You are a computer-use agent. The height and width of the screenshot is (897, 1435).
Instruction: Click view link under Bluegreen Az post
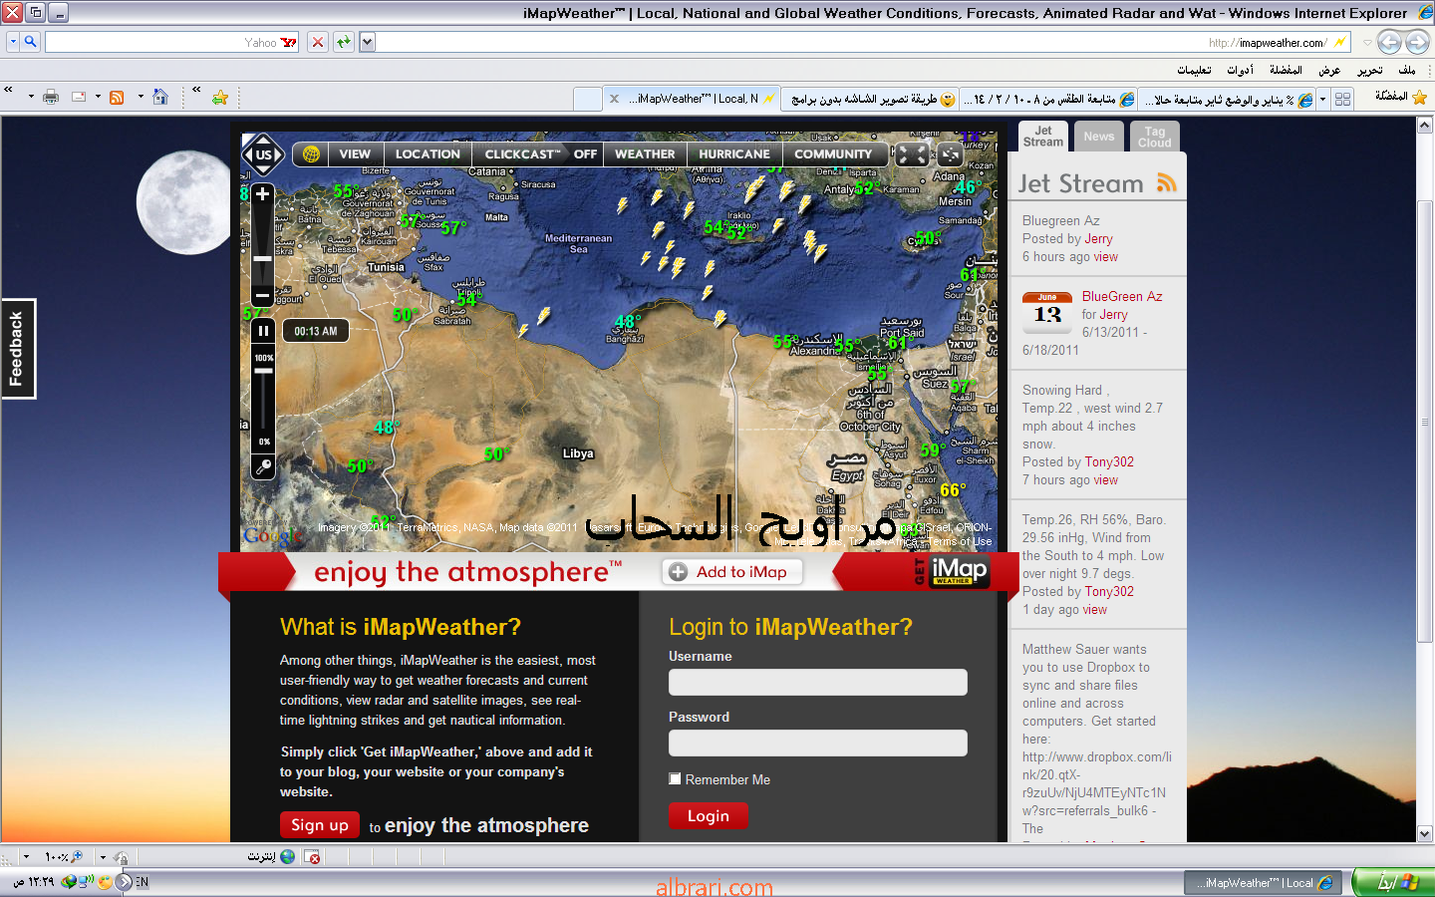click(1105, 256)
